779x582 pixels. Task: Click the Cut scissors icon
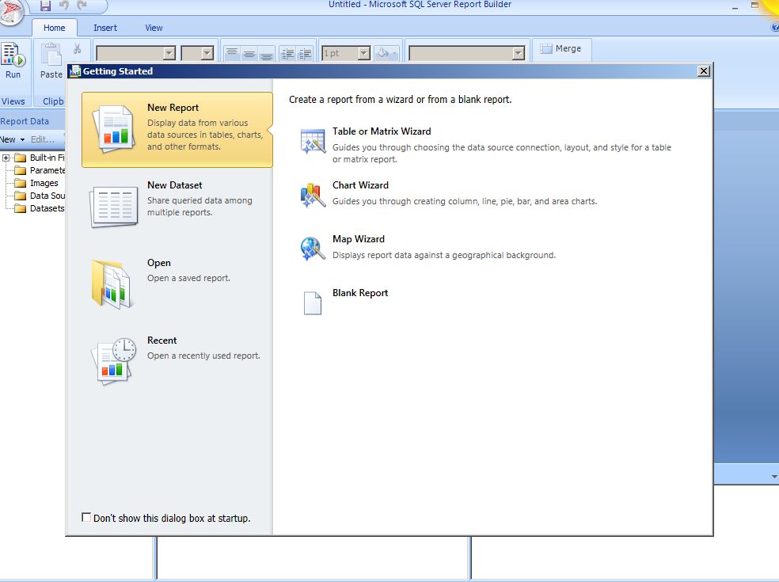pos(77,48)
